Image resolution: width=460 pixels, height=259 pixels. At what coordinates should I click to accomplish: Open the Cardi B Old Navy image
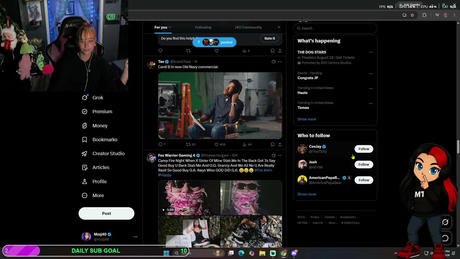(220, 105)
